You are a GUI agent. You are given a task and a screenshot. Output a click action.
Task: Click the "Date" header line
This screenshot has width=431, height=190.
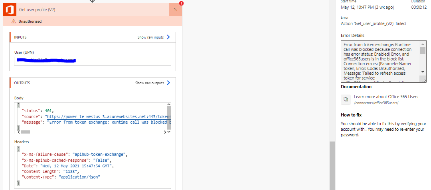[67, 166]
